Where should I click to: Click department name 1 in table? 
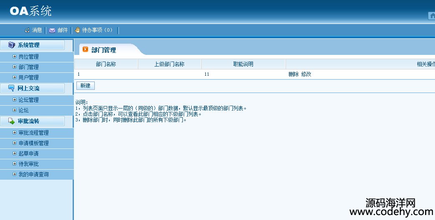pos(78,74)
